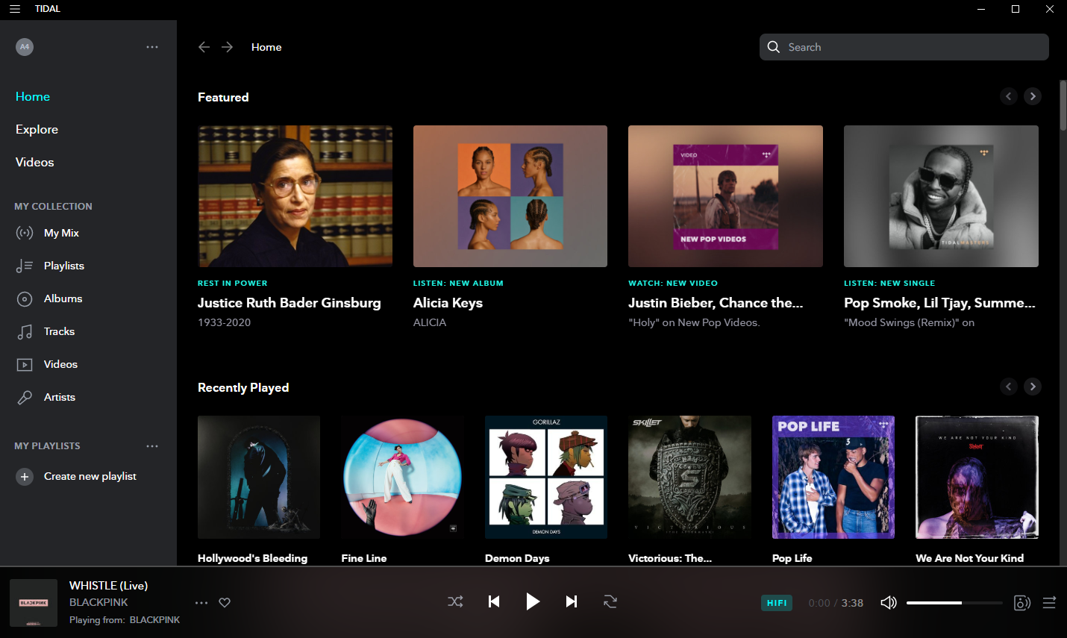Open the Explore section
Viewport: 1067px width, 638px height.
(37, 130)
